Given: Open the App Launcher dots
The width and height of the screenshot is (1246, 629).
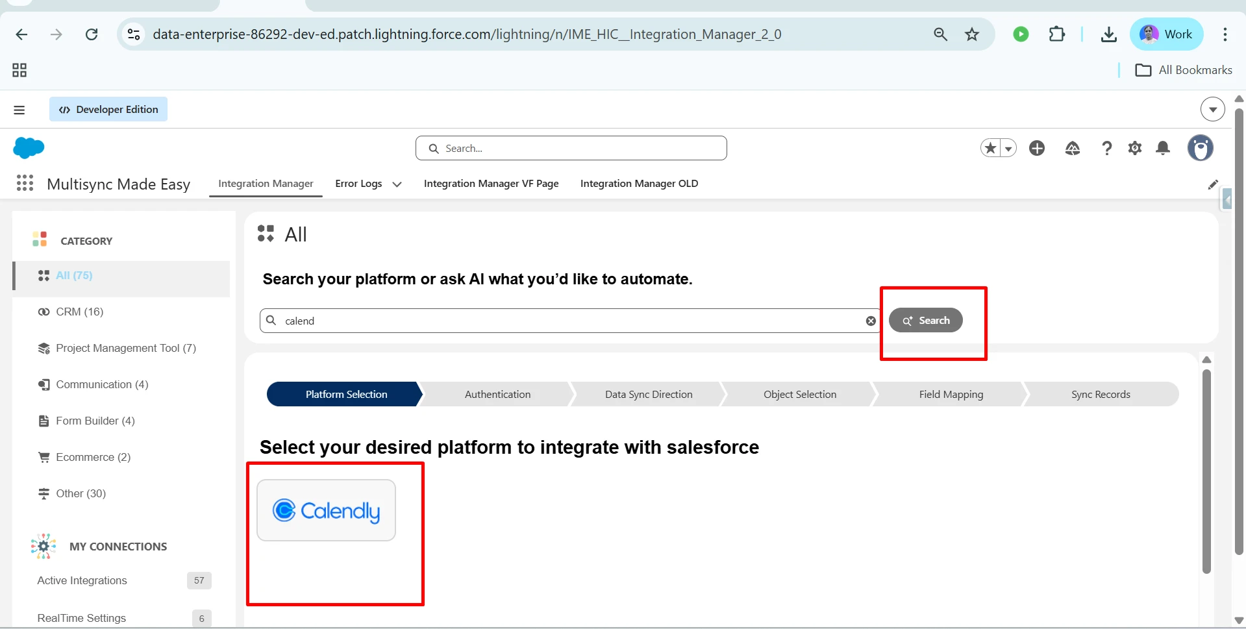Looking at the screenshot, I should (25, 183).
